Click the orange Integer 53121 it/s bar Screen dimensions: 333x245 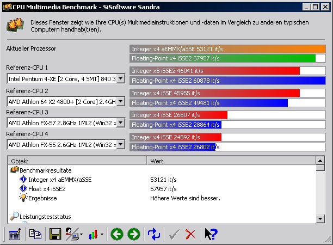227,49
